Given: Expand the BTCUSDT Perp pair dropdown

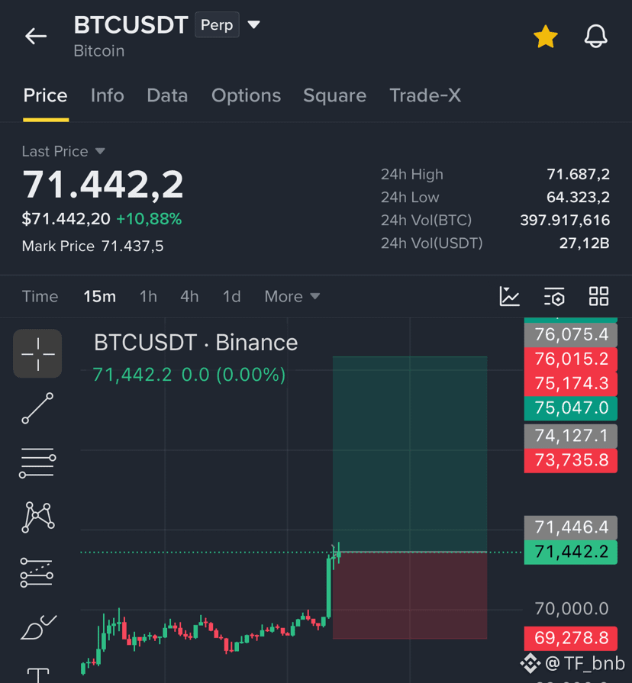Looking at the screenshot, I should [254, 24].
